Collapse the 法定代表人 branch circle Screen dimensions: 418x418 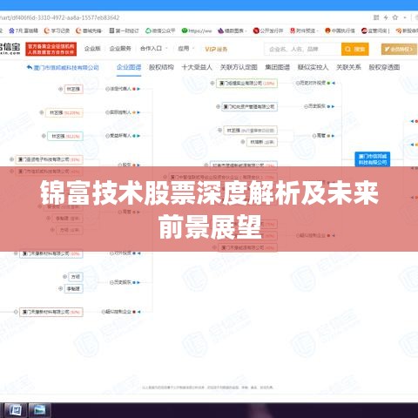[x=107, y=89]
